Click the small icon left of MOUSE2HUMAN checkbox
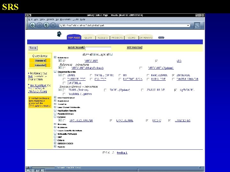 [x=60, y=120]
